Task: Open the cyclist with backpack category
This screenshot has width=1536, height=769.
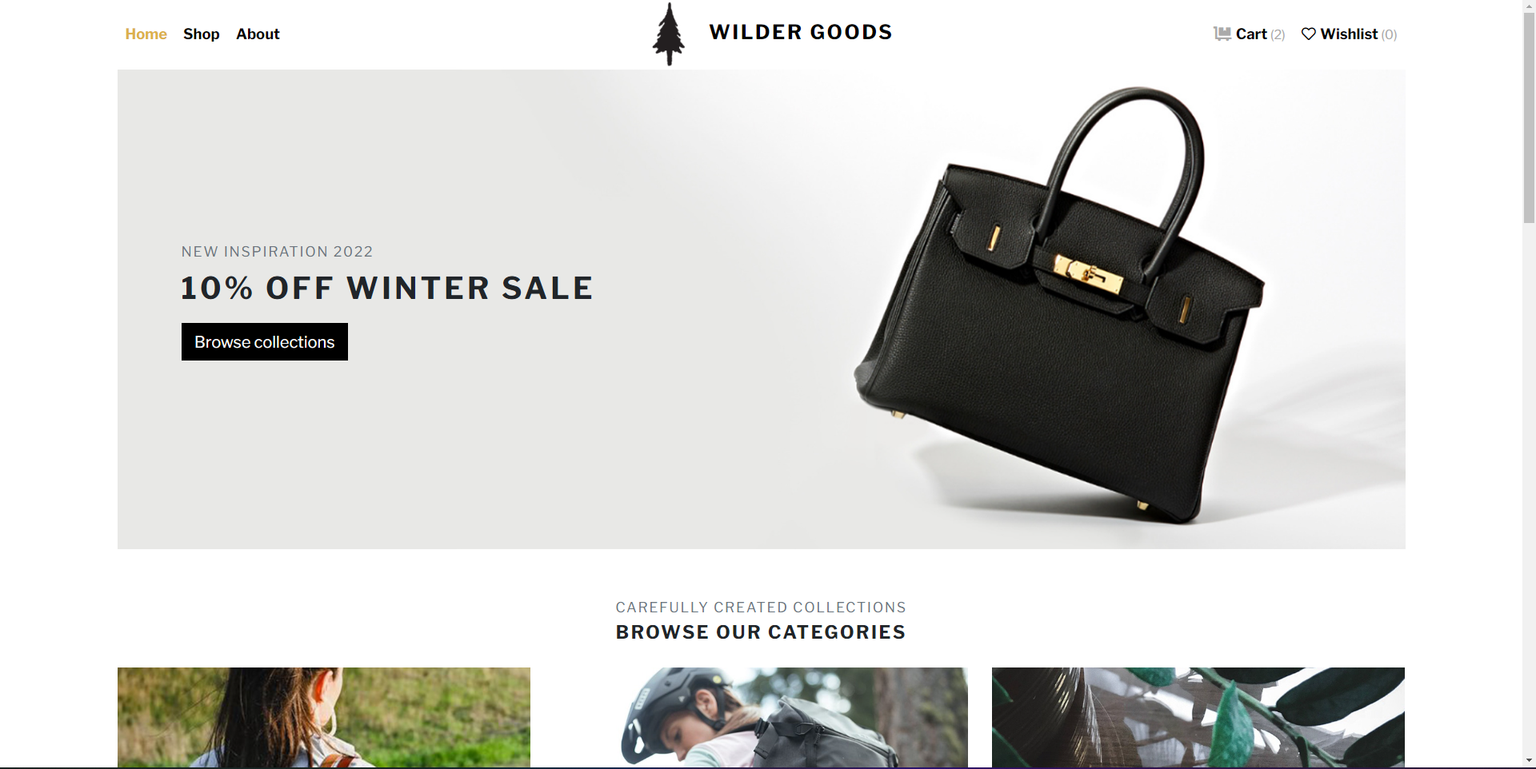Action: 794,717
